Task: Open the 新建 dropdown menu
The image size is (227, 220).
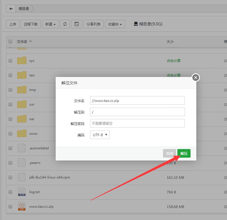Action: (x=51, y=24)
